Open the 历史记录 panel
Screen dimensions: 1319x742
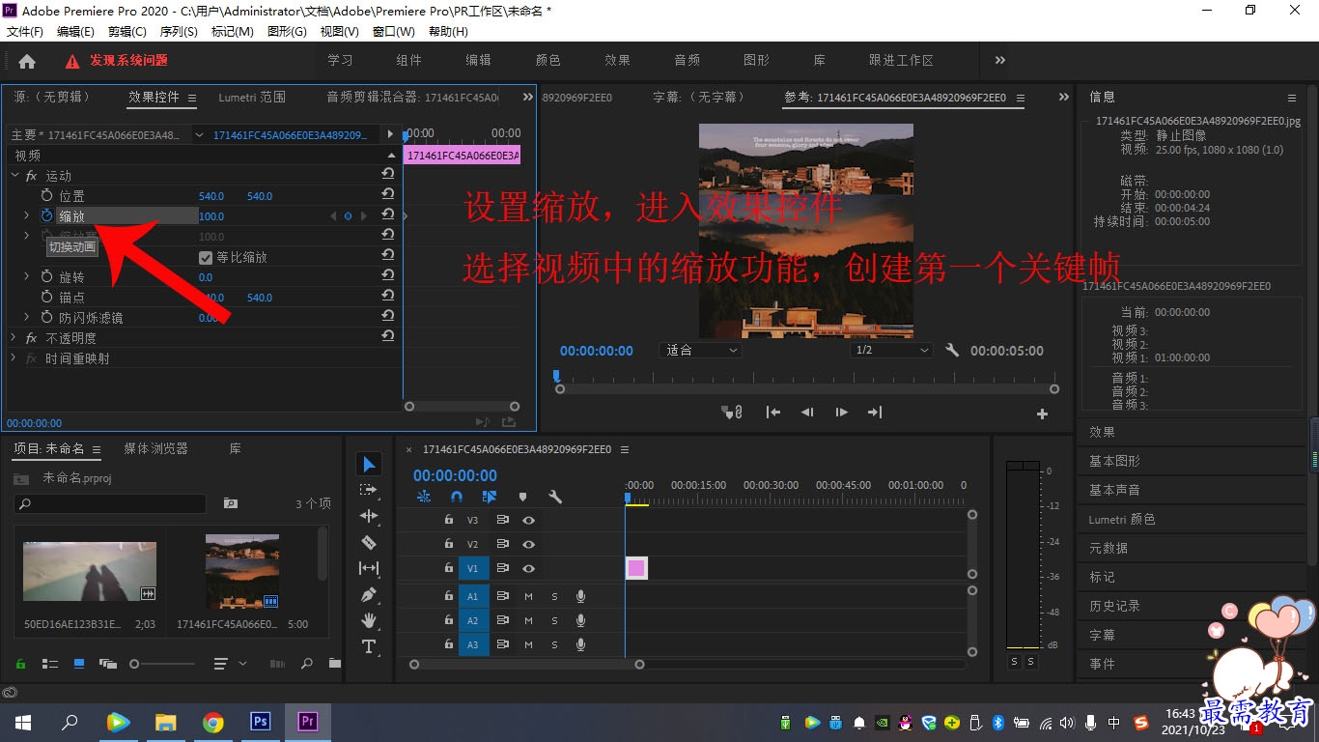click(1114, 606)
